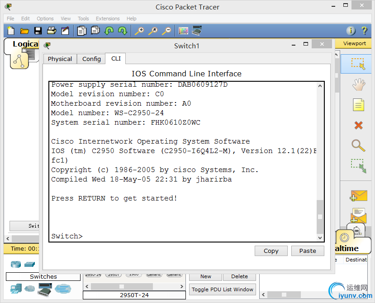Open the Options menu
The image size is (375, 303).
tap(45, 19)
